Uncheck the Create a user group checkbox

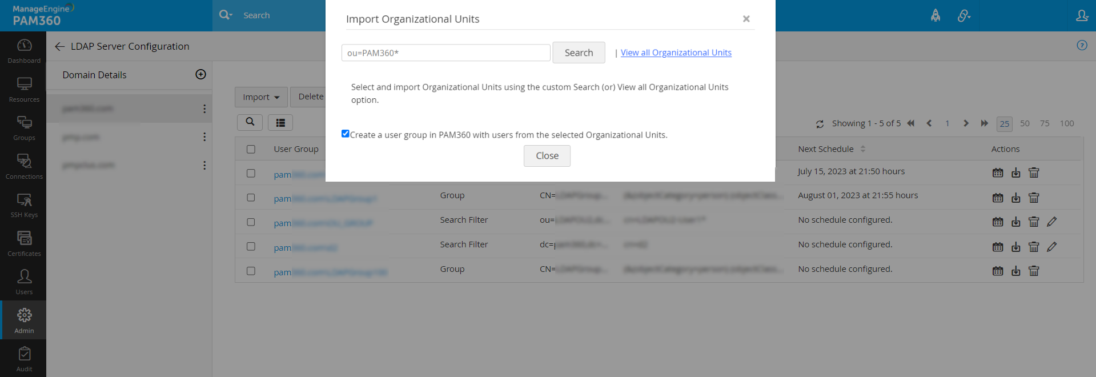[345, 134]
